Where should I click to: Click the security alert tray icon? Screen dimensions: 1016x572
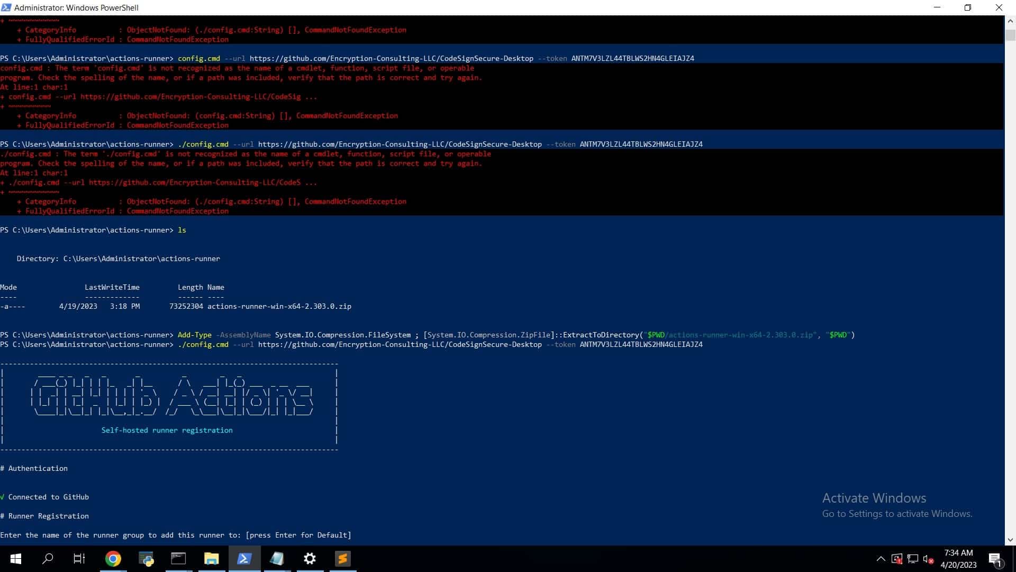click(x=896, y=559)
